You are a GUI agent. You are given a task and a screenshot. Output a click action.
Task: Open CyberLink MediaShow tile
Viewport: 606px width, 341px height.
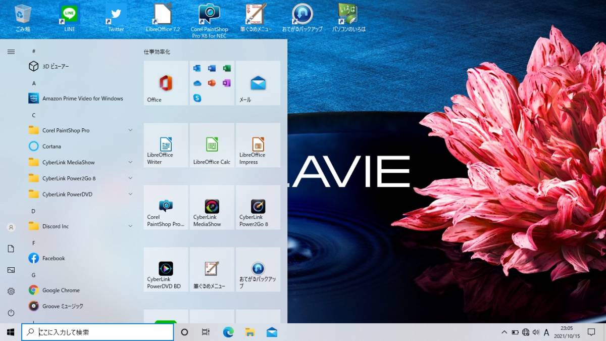pyautogui.click(x=212, y=207)
